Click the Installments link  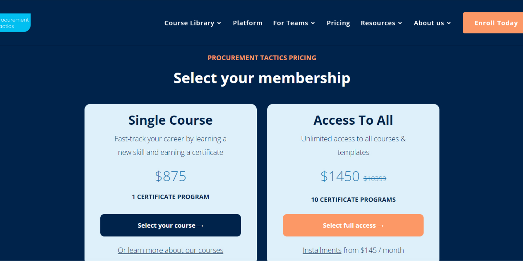322,250
